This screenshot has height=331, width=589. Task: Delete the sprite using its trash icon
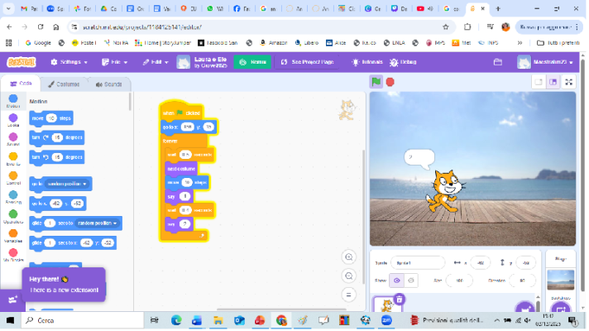coord(400,300)
